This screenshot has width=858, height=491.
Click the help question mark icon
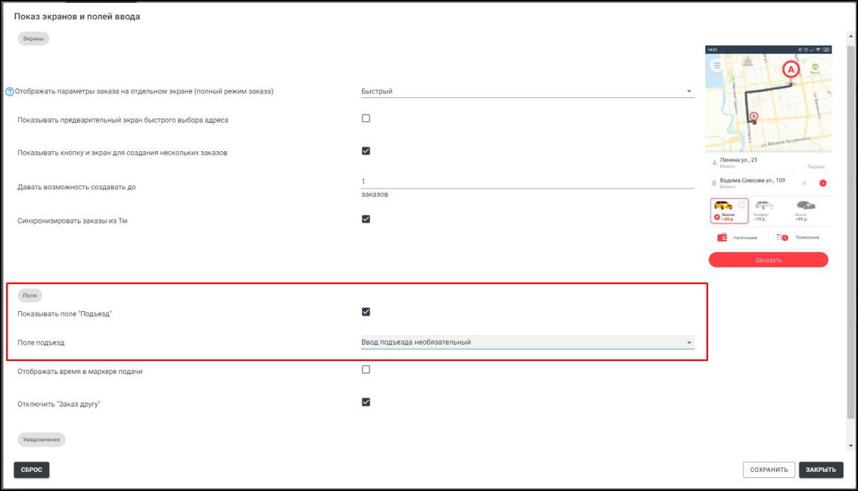[10, 91]
